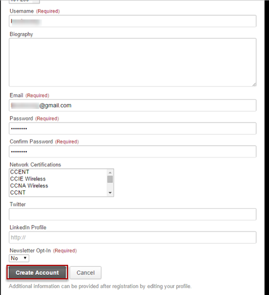The width and height of the screenshot is (269, 295).
Task: Click the certifications list scrollbar thumb
Action: point(110,179)
